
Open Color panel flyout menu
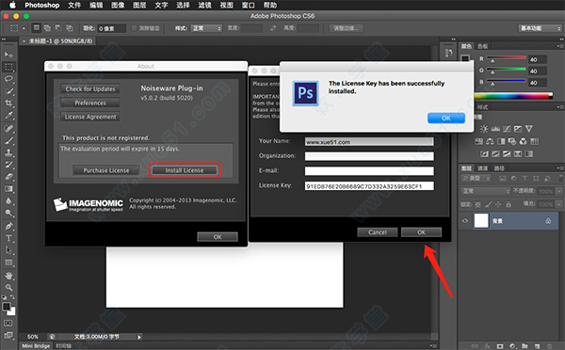559,46
